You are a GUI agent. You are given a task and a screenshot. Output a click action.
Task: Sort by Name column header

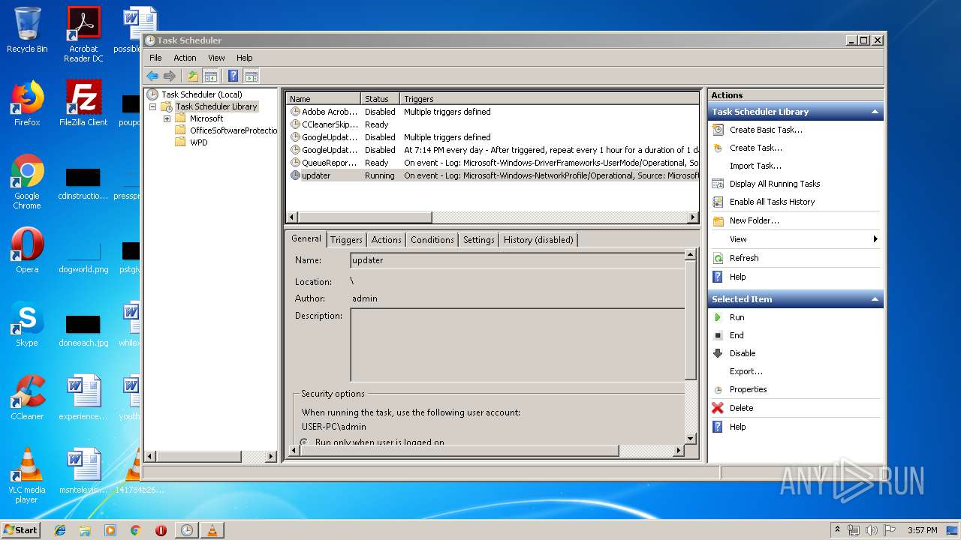tap(323, 99)
